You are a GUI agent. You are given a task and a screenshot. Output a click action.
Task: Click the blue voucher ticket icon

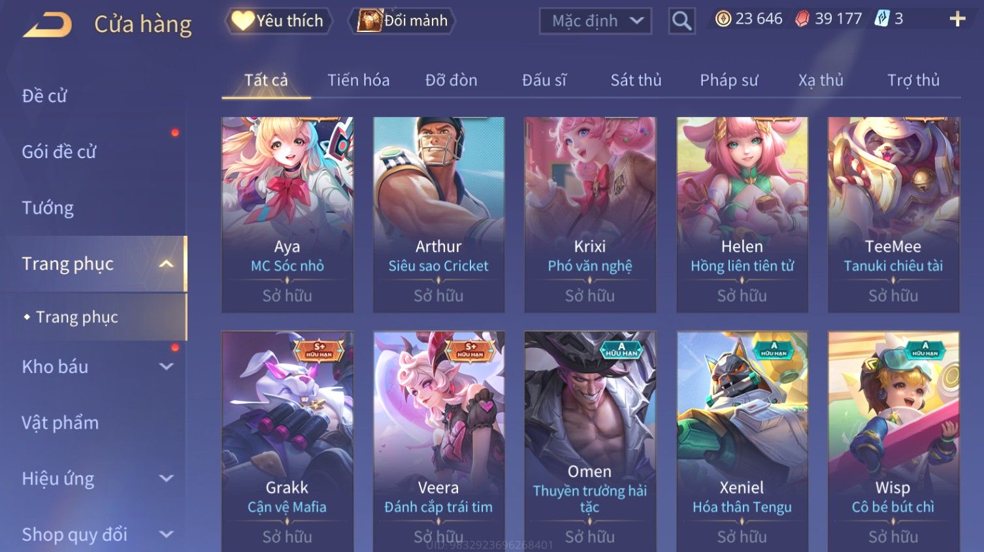pos(882,19)
